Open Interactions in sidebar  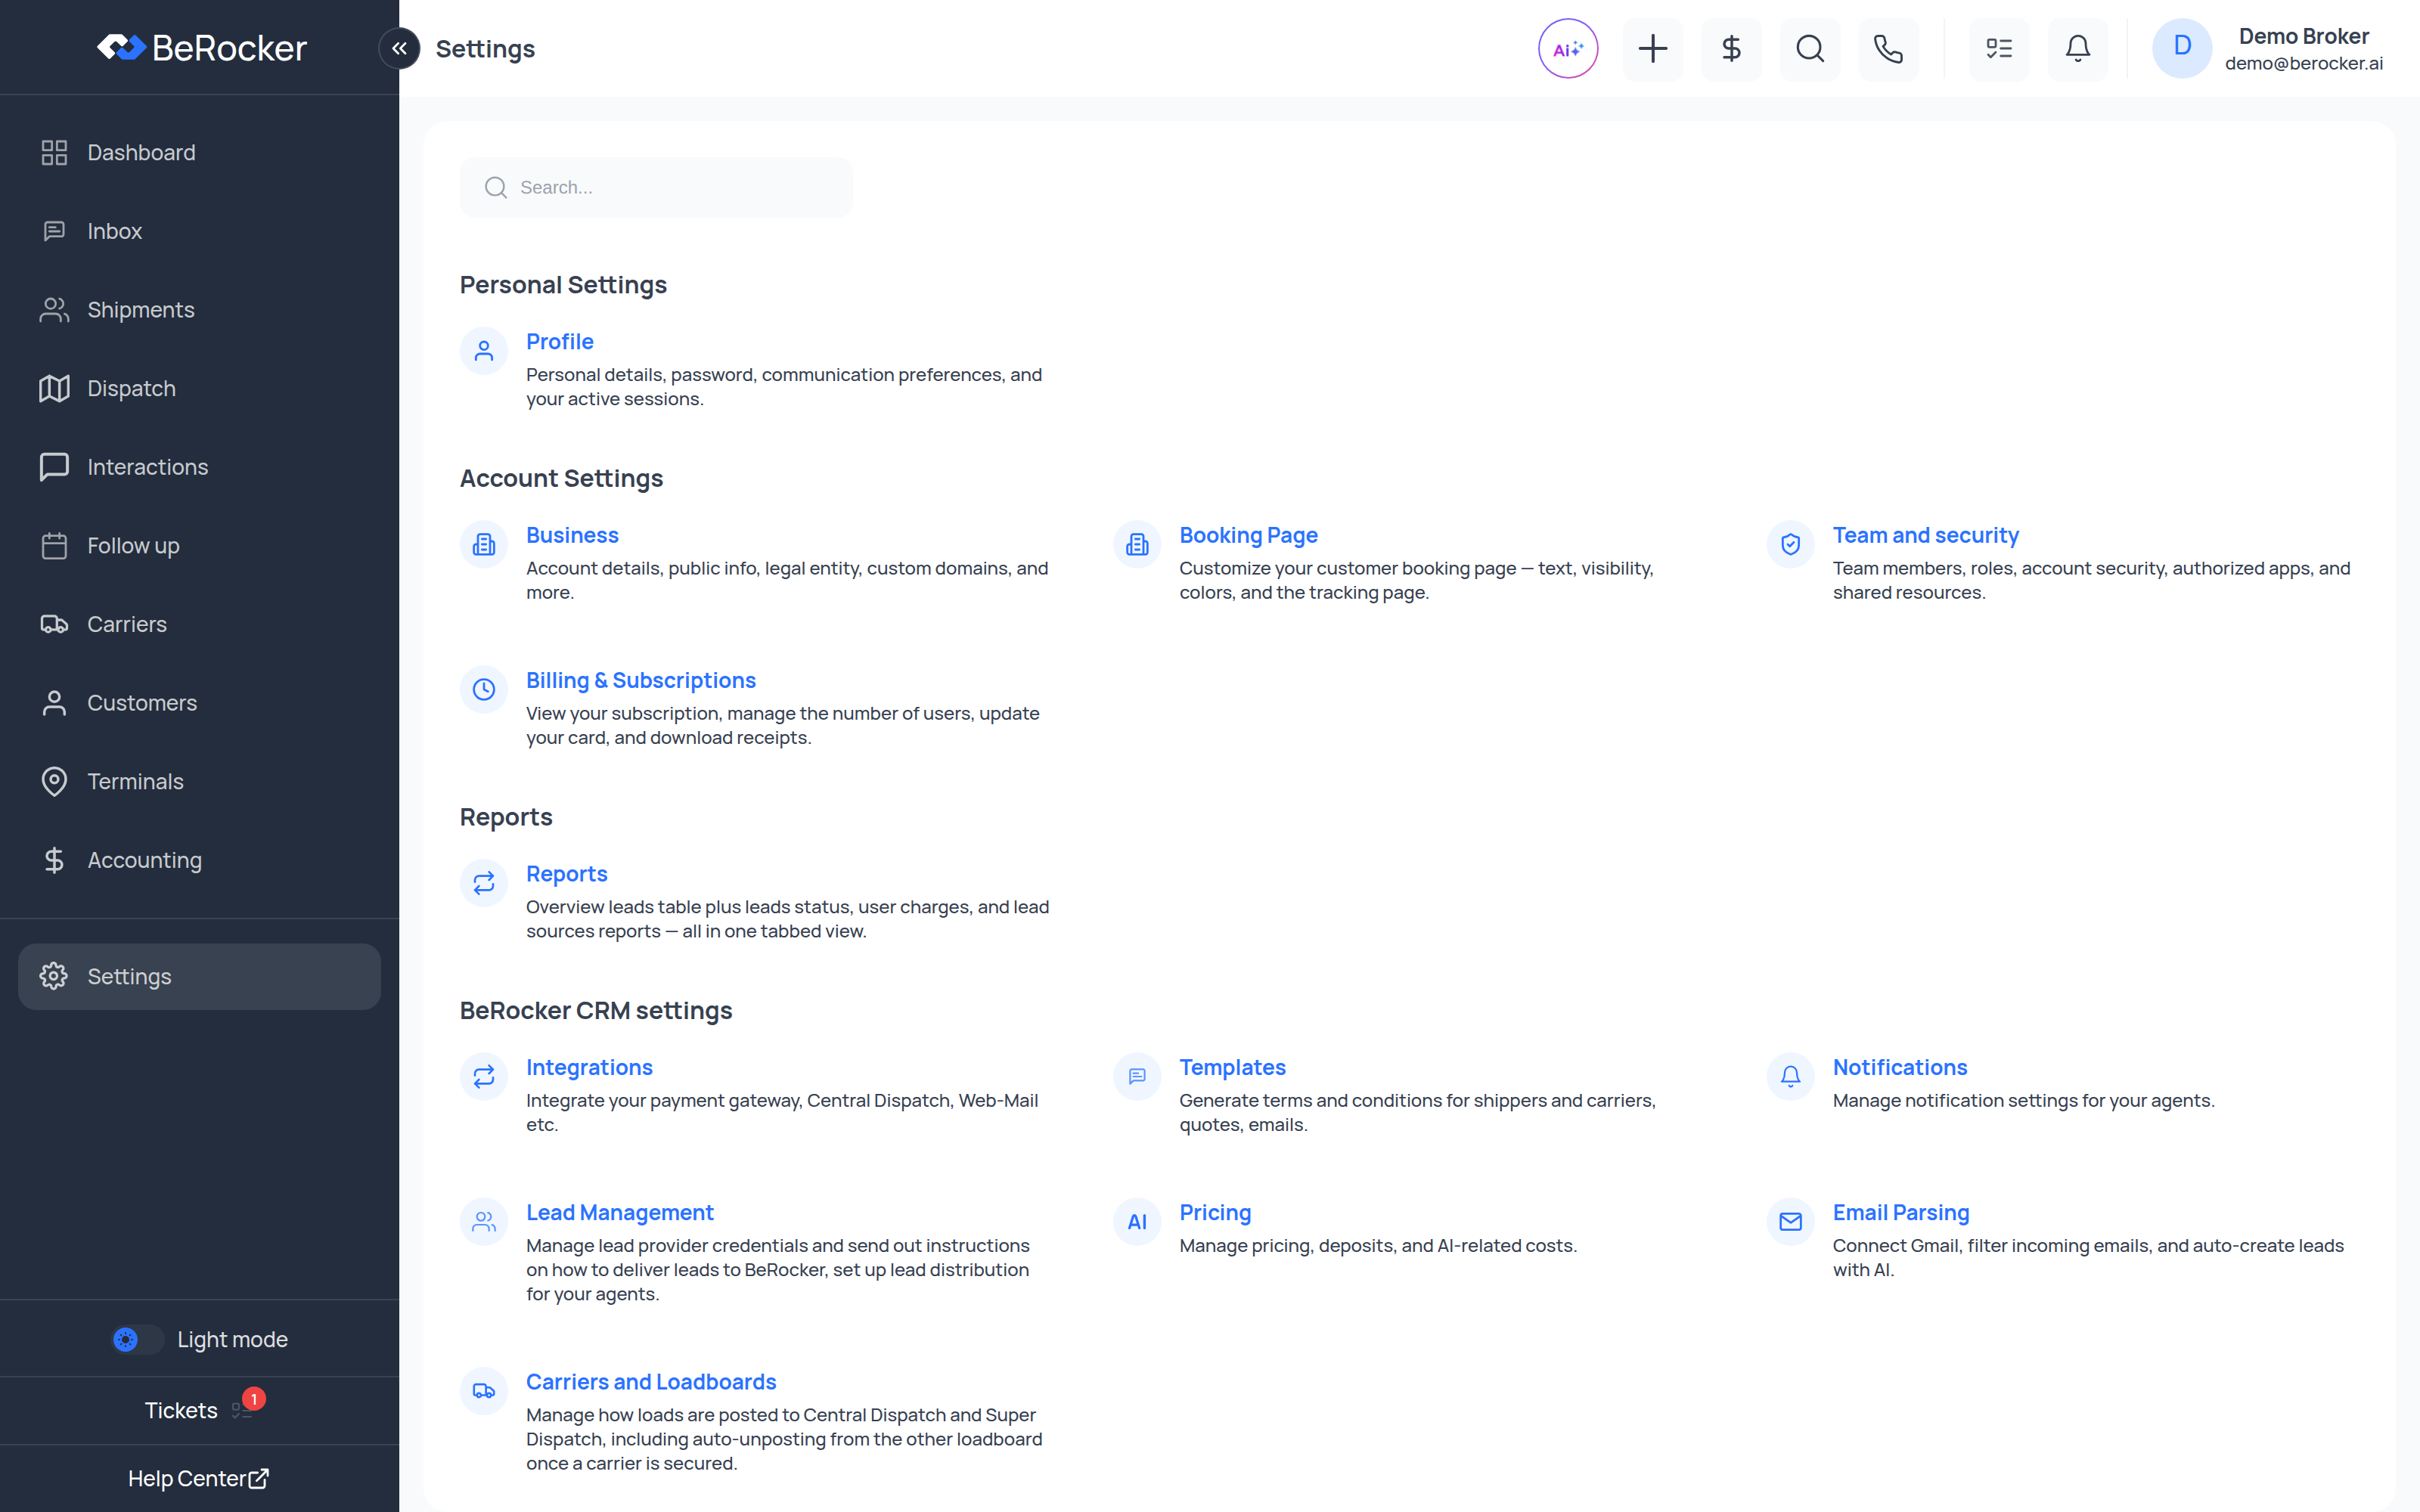[x=200, y=467]
